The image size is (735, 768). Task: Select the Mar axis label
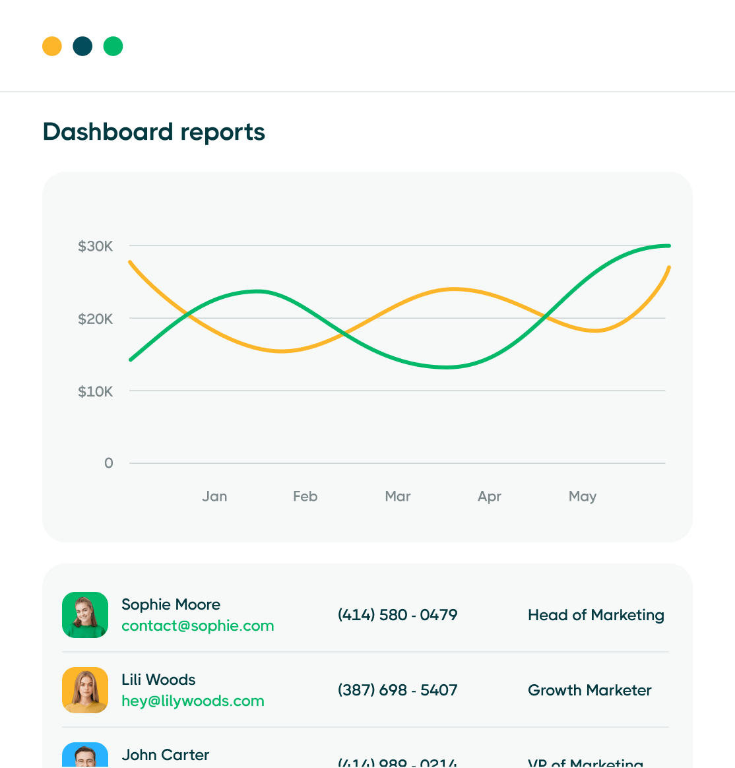(397, 496)
